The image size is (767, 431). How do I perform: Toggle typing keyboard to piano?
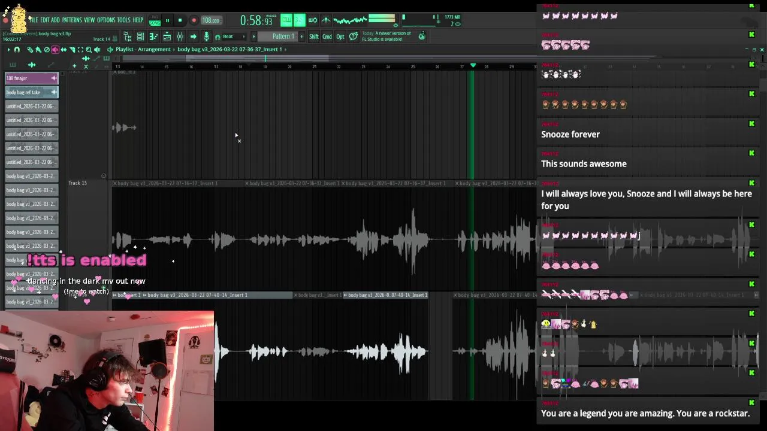(x=286, y=20)
